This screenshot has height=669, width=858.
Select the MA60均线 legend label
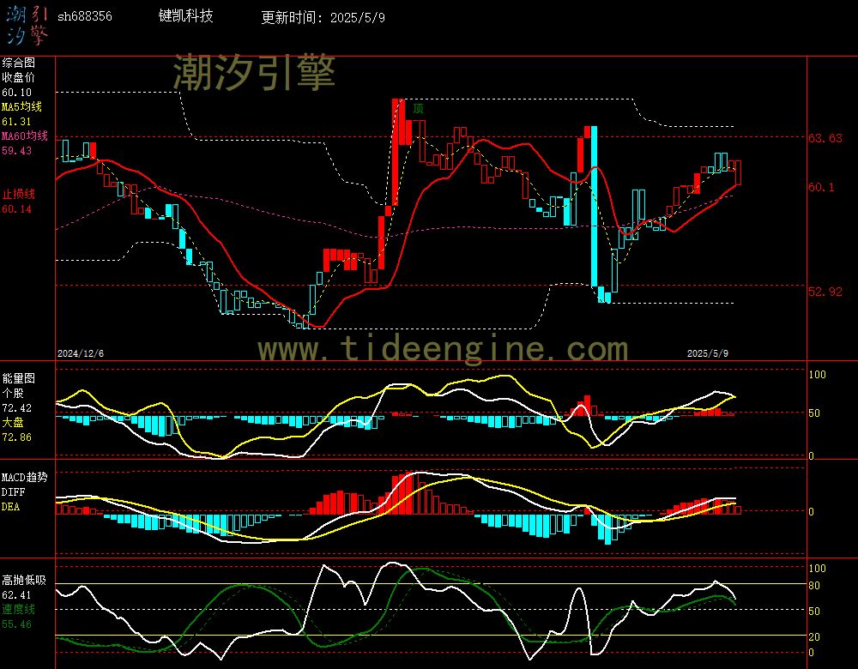[25, 136]
